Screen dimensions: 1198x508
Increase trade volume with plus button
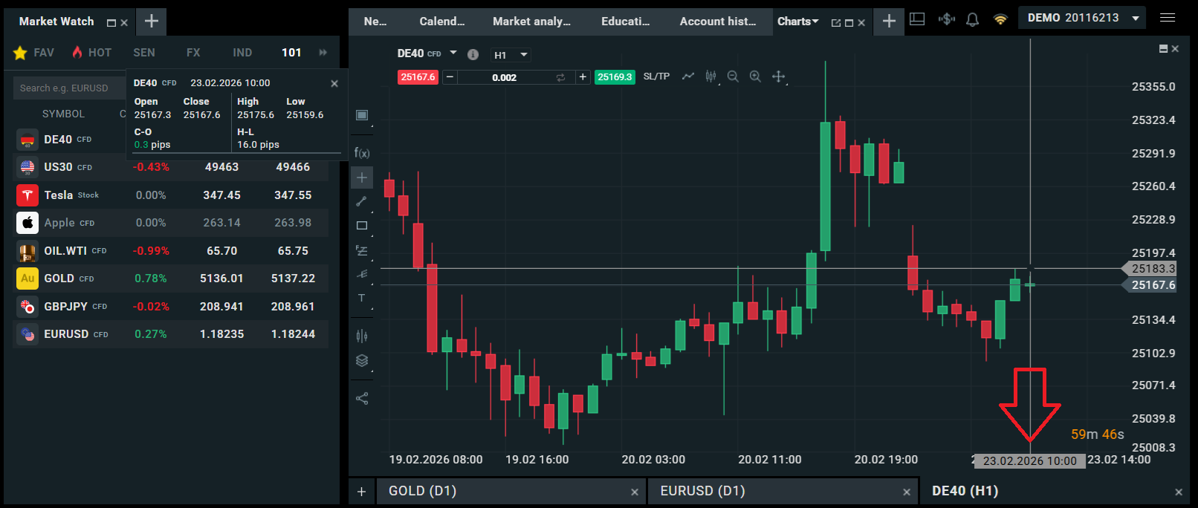pos(583,77)
